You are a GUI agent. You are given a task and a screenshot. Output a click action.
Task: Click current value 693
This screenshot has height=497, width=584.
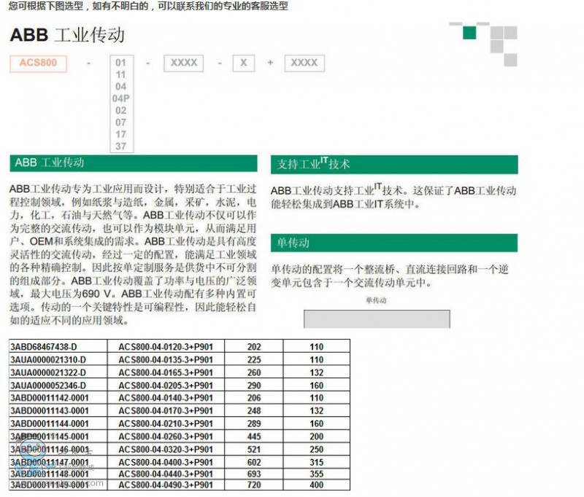click(254, 474)
